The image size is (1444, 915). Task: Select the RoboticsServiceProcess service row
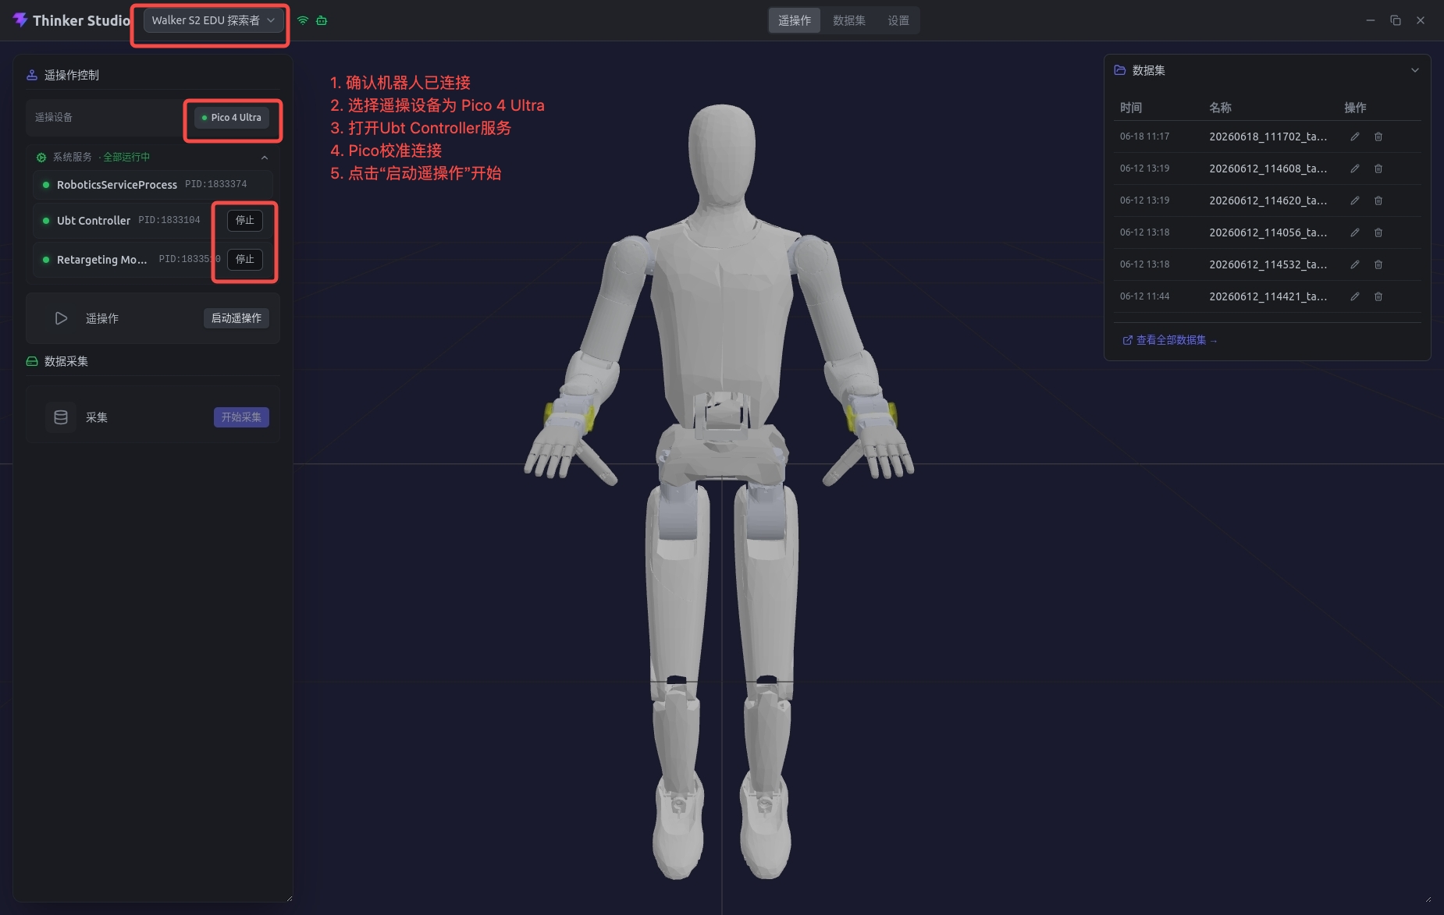[153, 185]
